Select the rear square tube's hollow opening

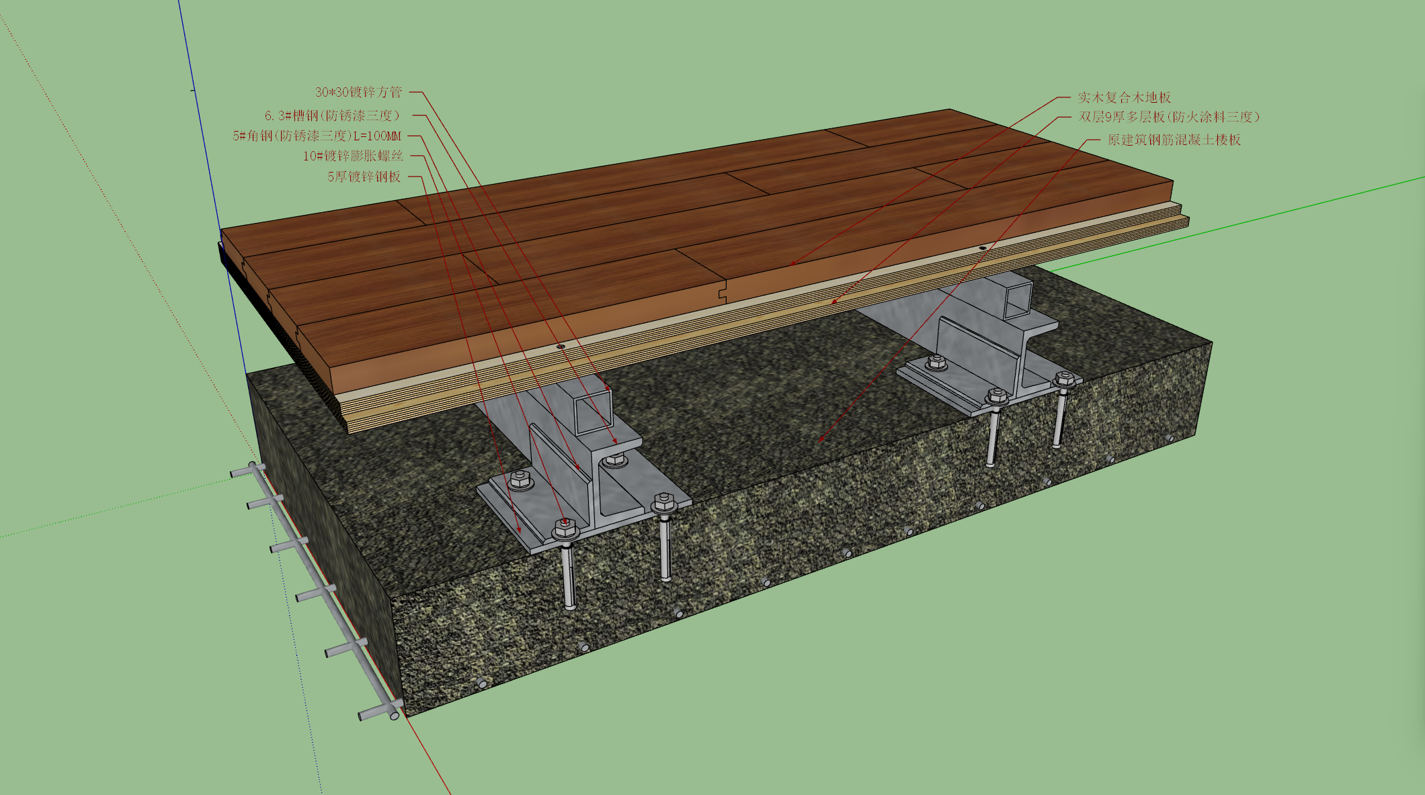pyautogui.click(x=1018, y=299)
